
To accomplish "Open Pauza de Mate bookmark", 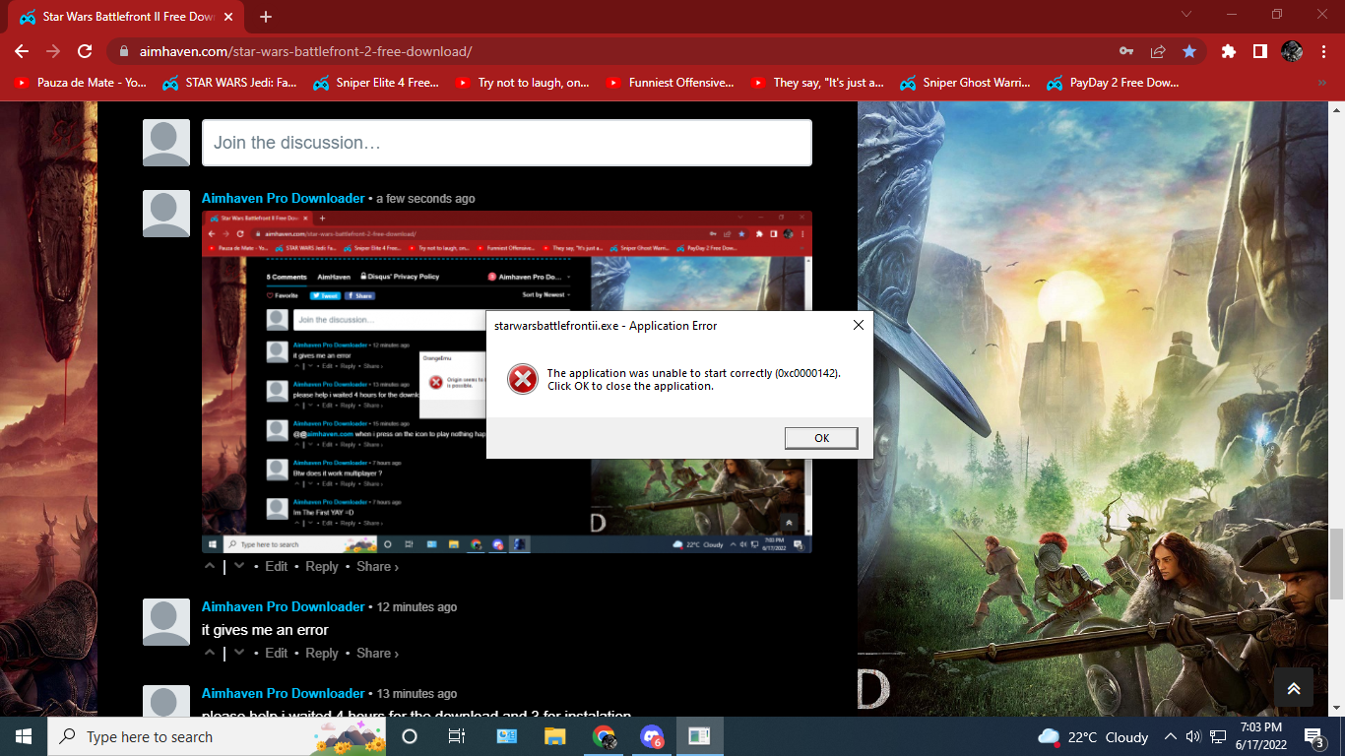I will pyautogui.click(x=82, y=83).
